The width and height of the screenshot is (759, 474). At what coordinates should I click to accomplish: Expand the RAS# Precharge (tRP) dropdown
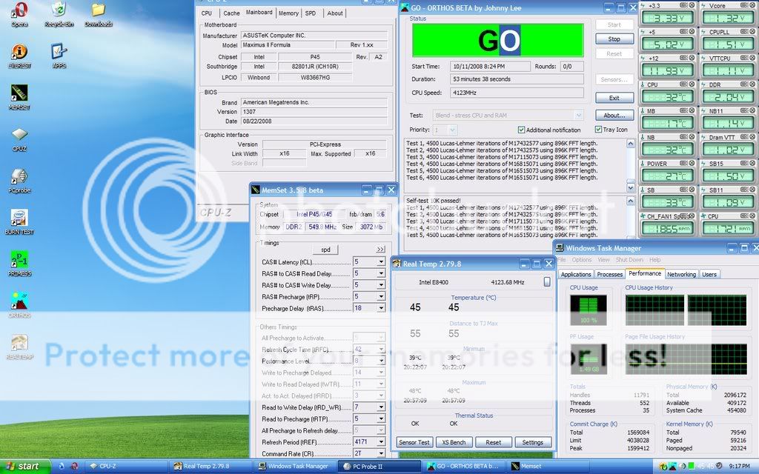(x=381, y=296)
